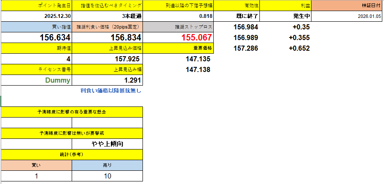This screenshot has width=384, height=184.
Task: Select the 利益 header cell
Action: point(285,6)
